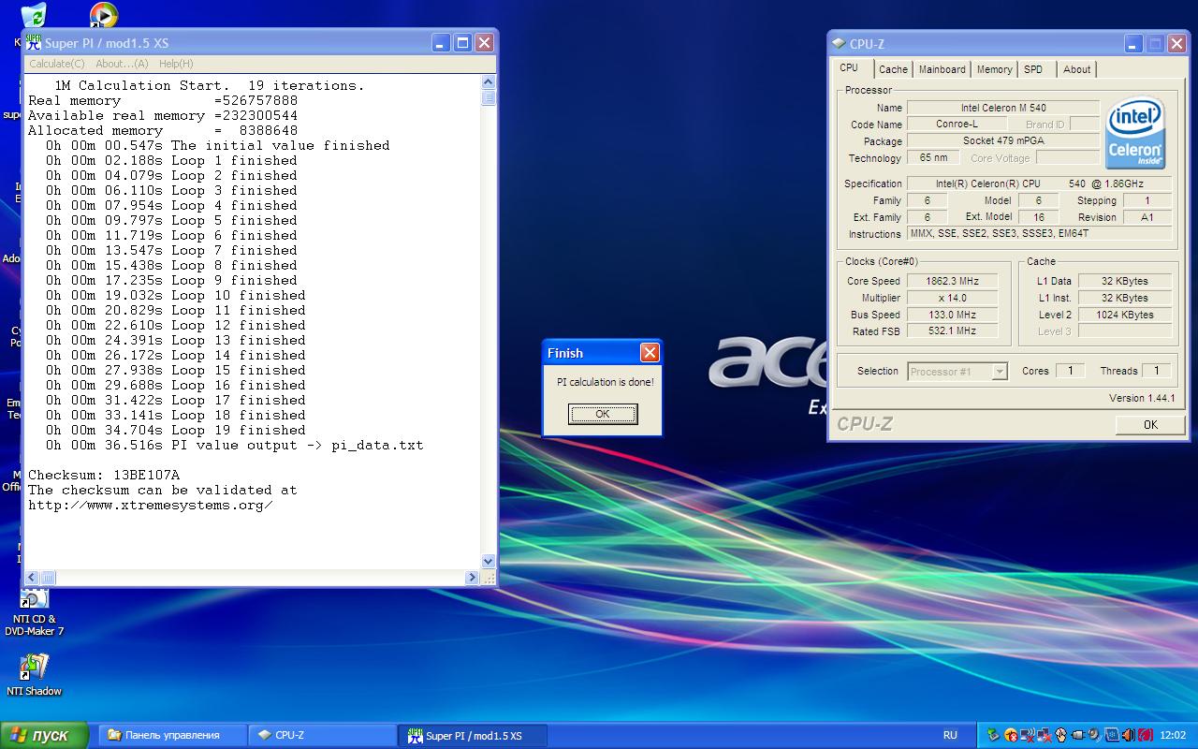1198x749 pixels.
Task: Switch to Super PI taskbar button
Action: click(473, 736)
